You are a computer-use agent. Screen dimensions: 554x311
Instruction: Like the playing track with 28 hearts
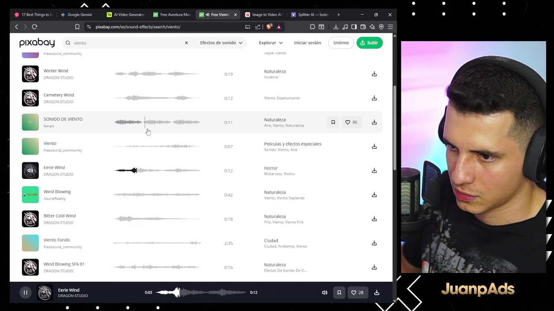357,292
